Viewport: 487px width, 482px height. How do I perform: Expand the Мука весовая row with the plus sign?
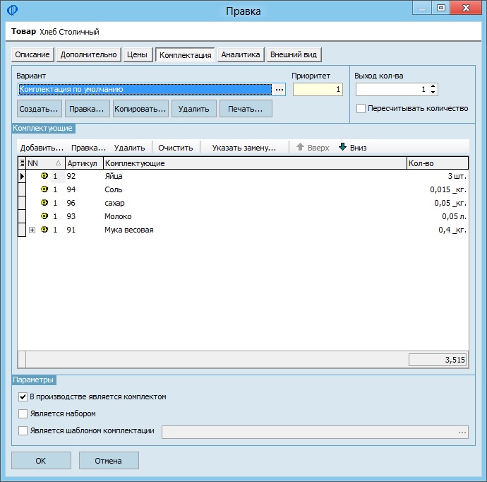coord(32,230)
